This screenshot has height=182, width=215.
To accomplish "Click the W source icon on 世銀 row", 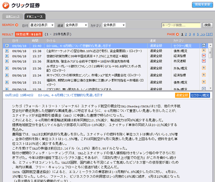I will [x=204, y=56].
